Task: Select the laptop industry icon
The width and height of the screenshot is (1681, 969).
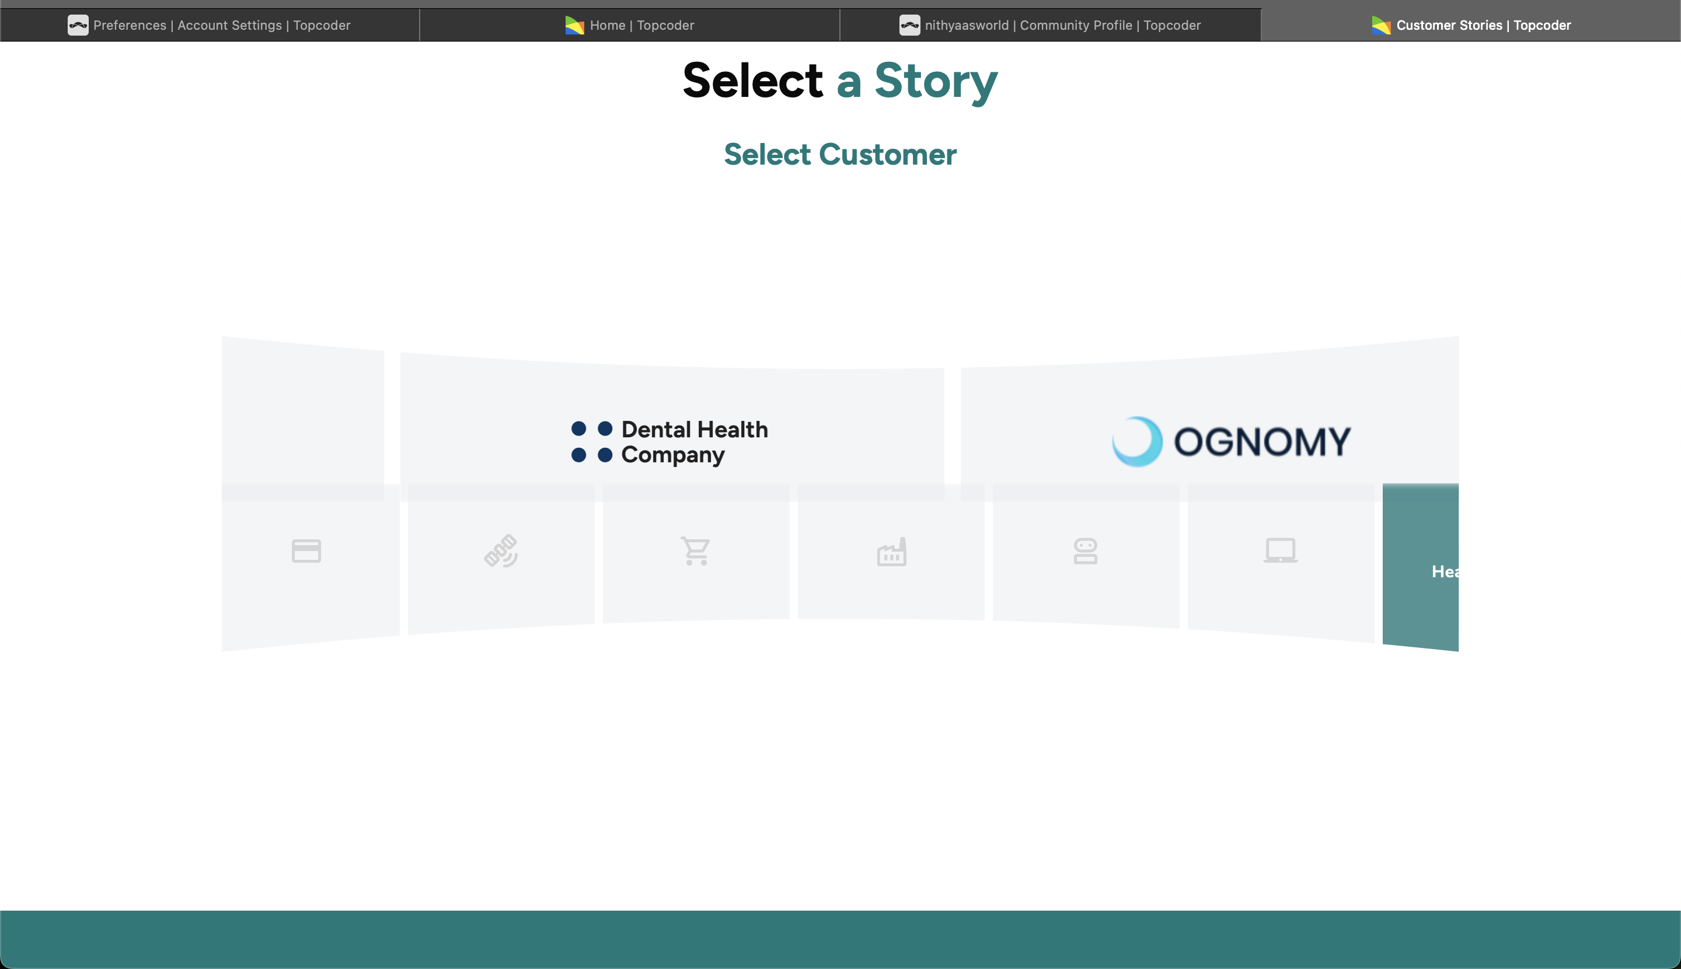Action: pyautogui.click(x=1281, y=551)
